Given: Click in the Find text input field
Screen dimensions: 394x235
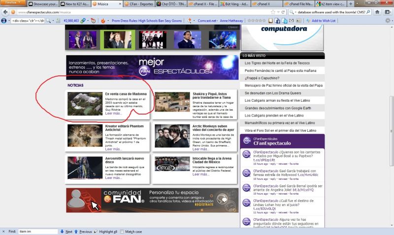Looking at the screenshot, I should 38,232.
